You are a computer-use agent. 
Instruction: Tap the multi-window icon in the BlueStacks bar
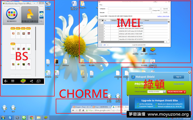point(39,81)
